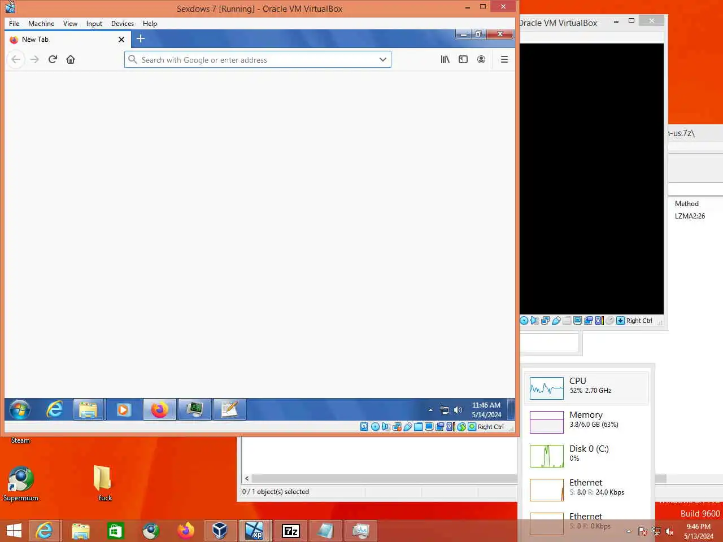Launch Internet Explorer from guest taskbar

click(x=54, y=409)
